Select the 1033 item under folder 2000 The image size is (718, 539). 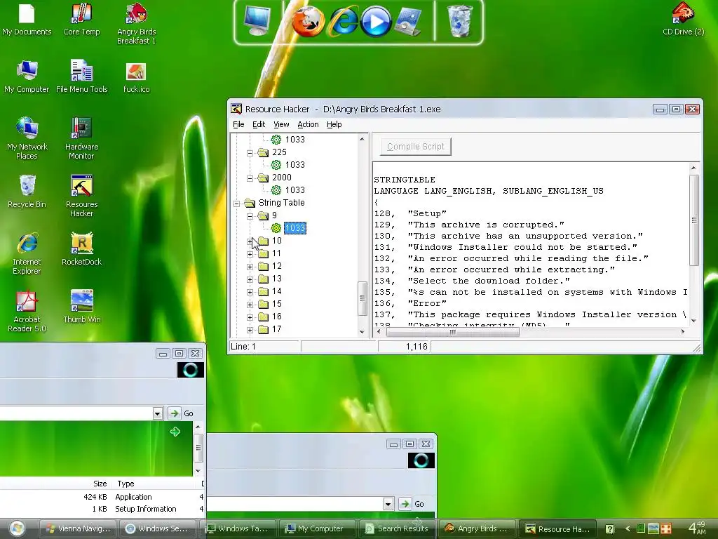tap(295, 189)
